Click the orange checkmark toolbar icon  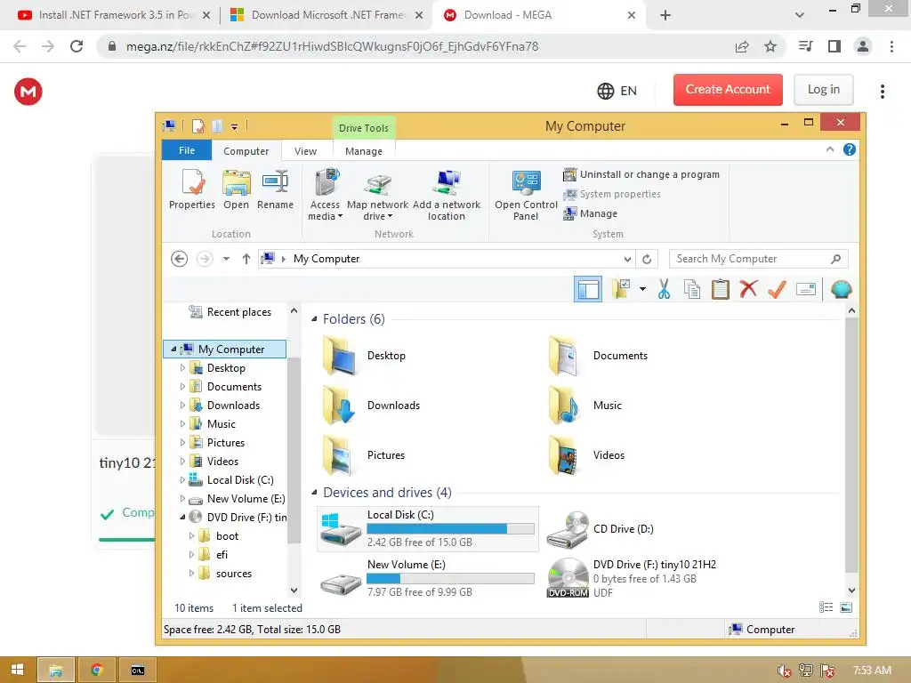[777, 289]
